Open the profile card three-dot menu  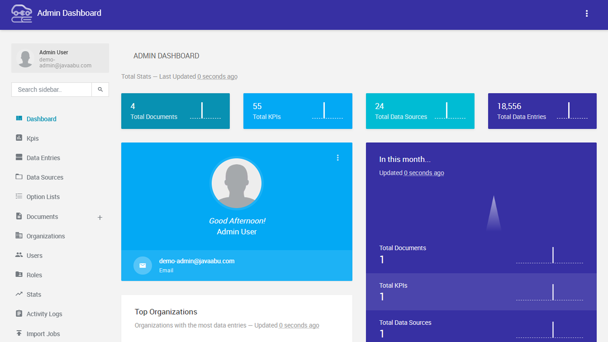pos(338,158)
